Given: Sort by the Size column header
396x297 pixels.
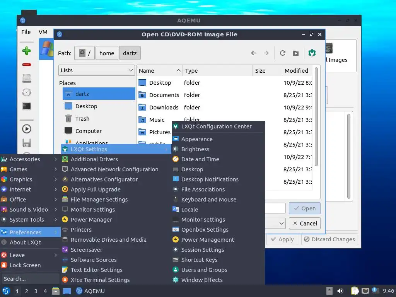Looking at the screenshot, I should pos(267,70).
